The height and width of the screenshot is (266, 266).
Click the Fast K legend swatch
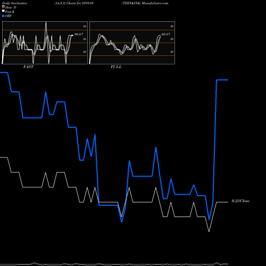tap(3, 11)
